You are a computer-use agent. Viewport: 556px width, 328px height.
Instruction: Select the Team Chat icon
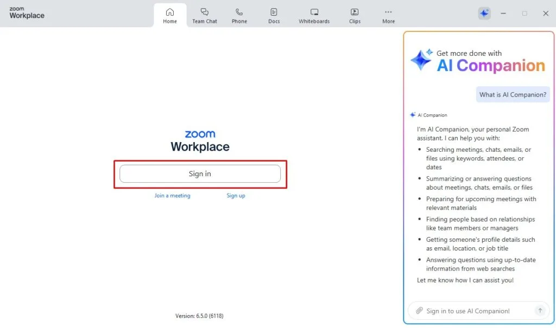point(205,12)
